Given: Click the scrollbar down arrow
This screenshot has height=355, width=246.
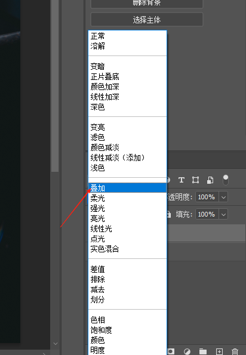Looking at the screenshot, I should click(56, 344).
